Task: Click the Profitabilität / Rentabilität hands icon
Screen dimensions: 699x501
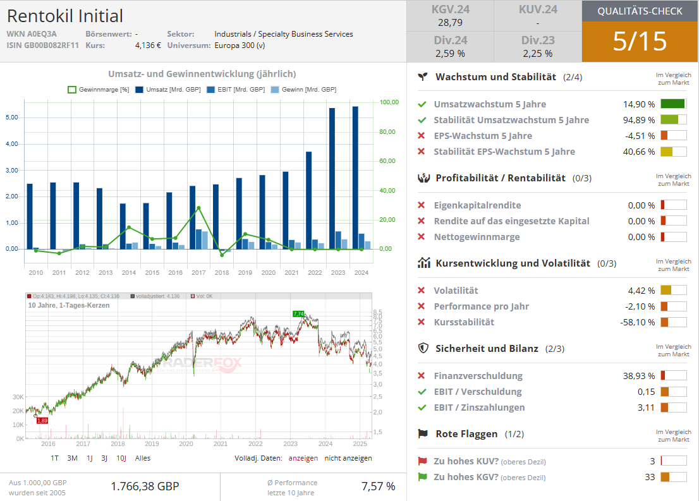Action: pos(423,178)
